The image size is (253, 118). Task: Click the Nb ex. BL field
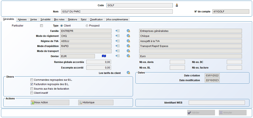click(177, 67)
